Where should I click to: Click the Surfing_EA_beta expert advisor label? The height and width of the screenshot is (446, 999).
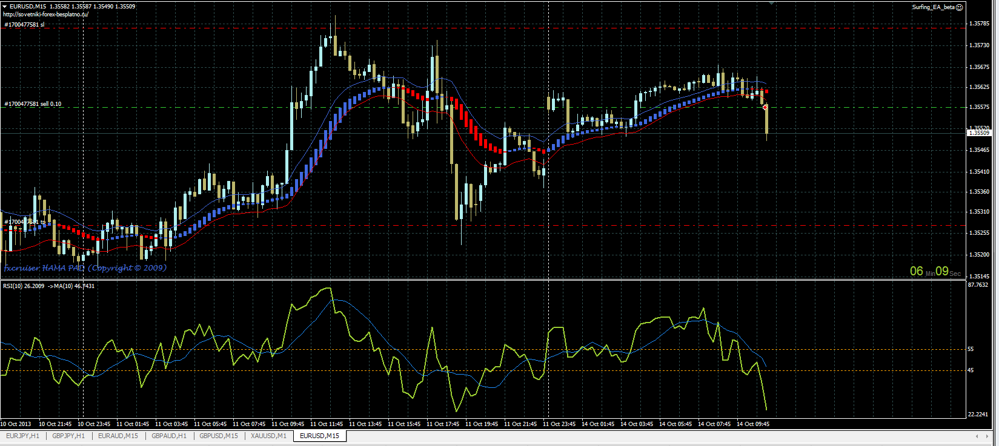coord(933,7)
